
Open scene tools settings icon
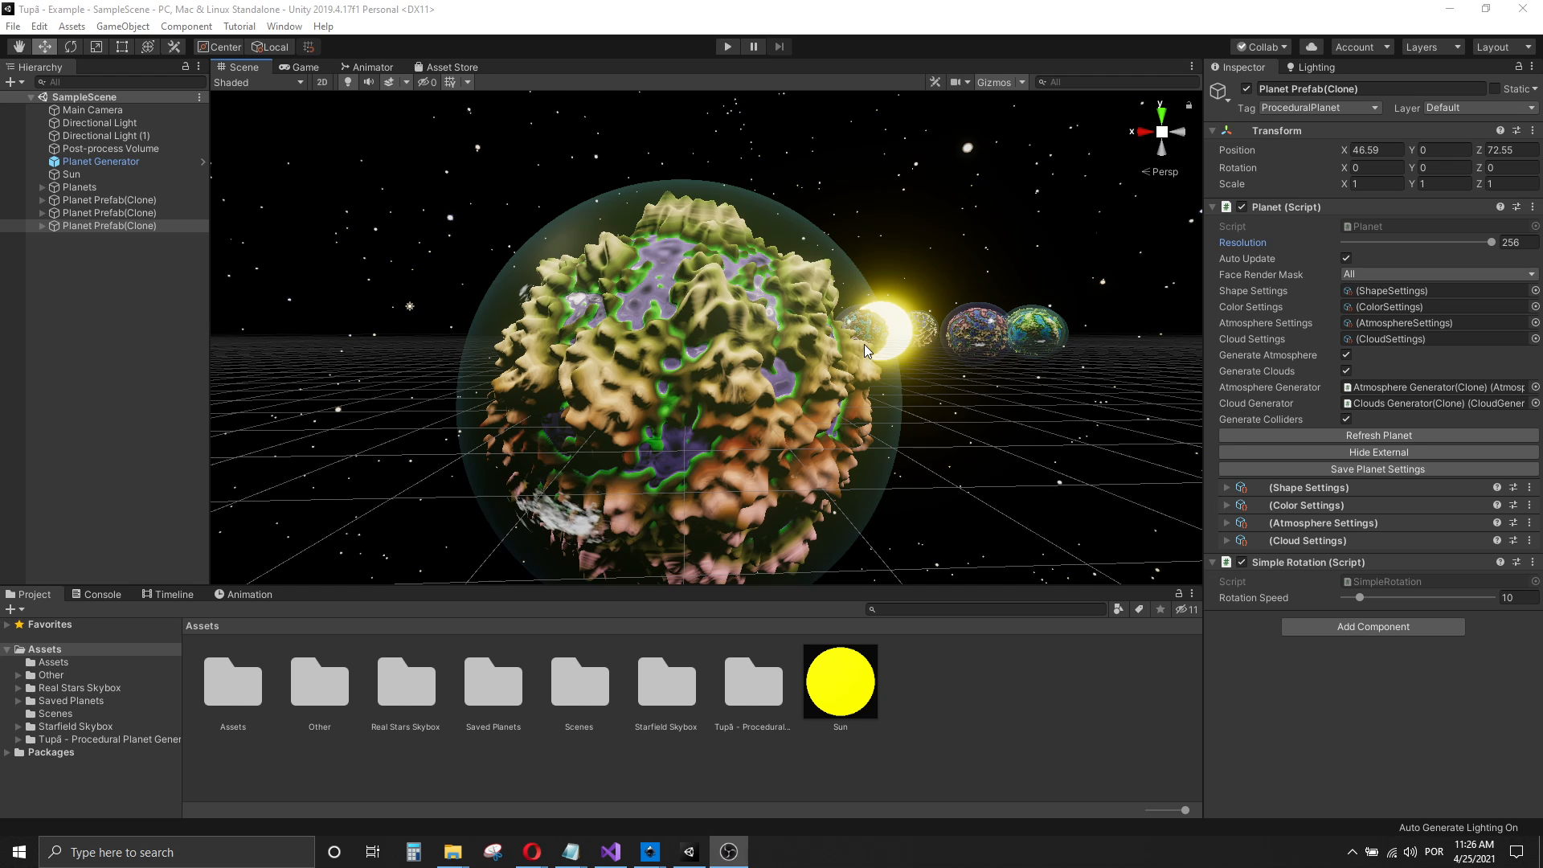935,82
